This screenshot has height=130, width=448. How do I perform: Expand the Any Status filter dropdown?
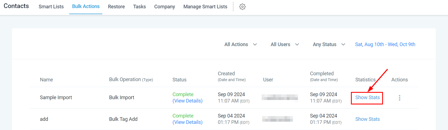click(329, 44)
